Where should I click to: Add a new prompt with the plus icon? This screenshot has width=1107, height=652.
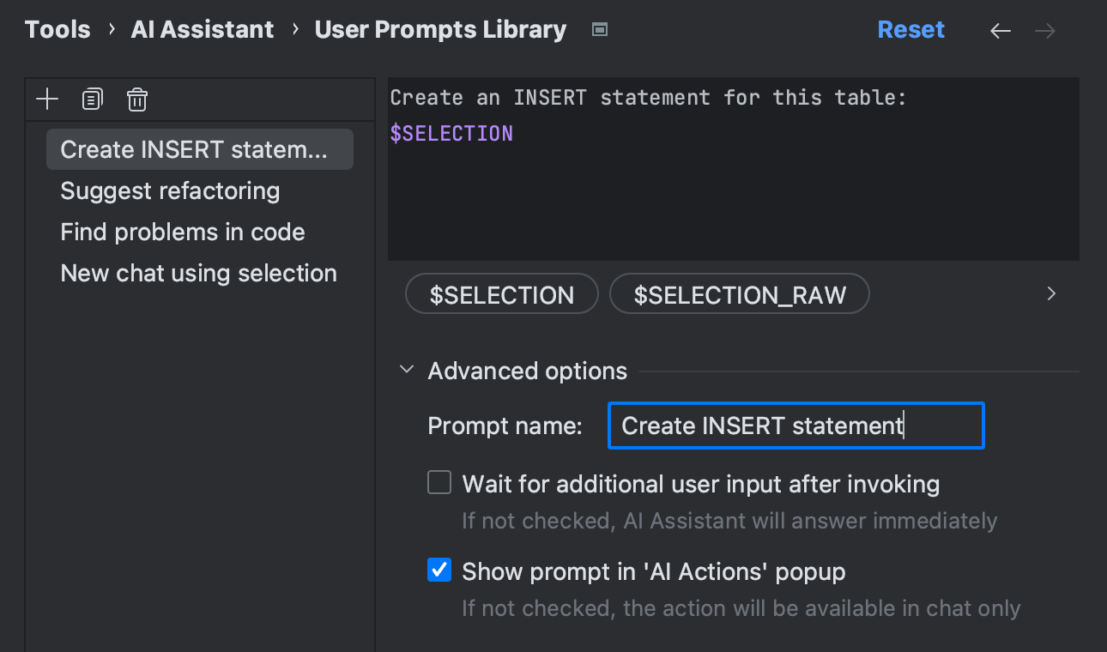46,99
